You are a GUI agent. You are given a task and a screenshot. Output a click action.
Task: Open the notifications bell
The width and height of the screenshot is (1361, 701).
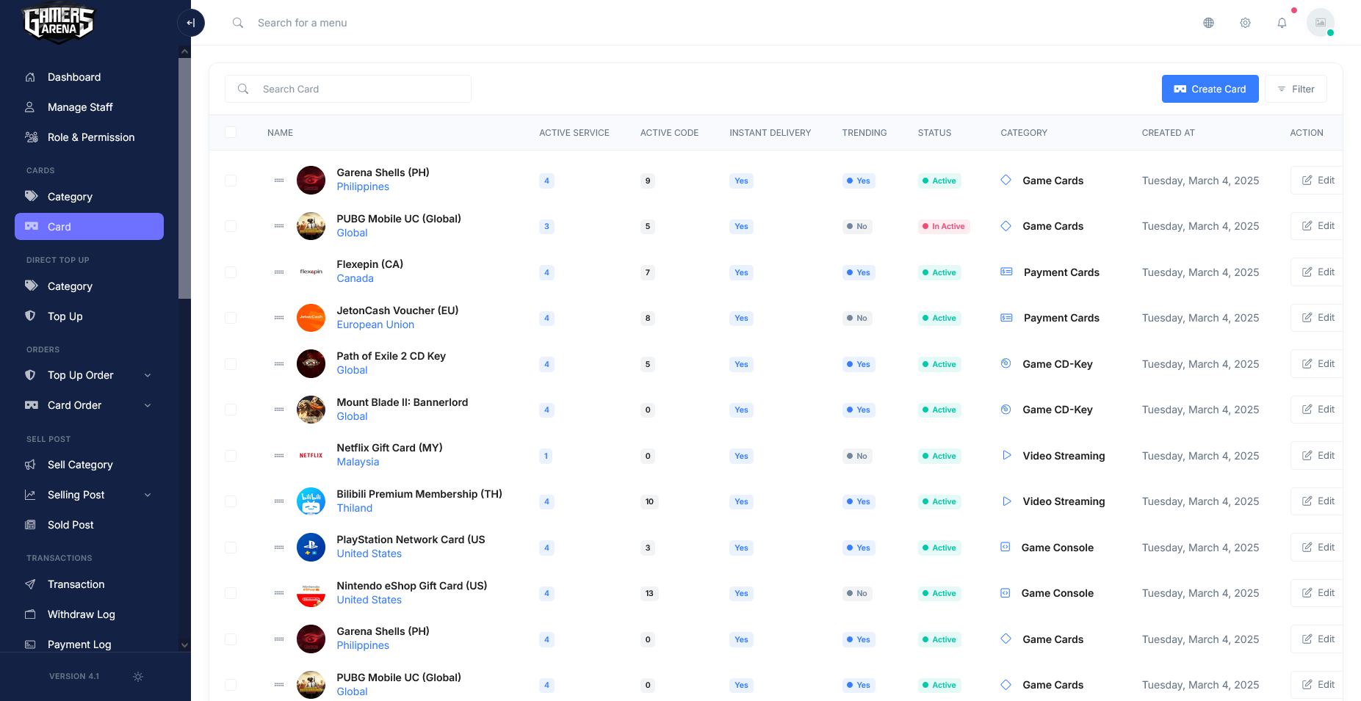[x=1282, y=23]
